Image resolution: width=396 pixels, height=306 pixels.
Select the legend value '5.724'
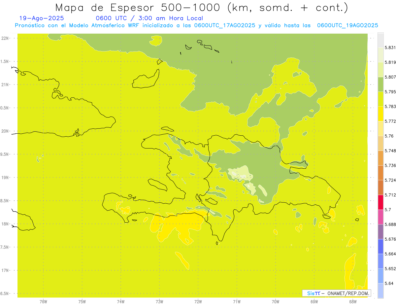390,180
